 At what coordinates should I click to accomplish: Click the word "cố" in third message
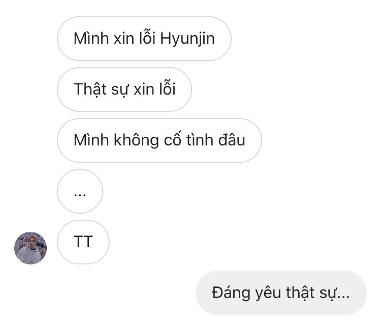click(x=173, y=139)
